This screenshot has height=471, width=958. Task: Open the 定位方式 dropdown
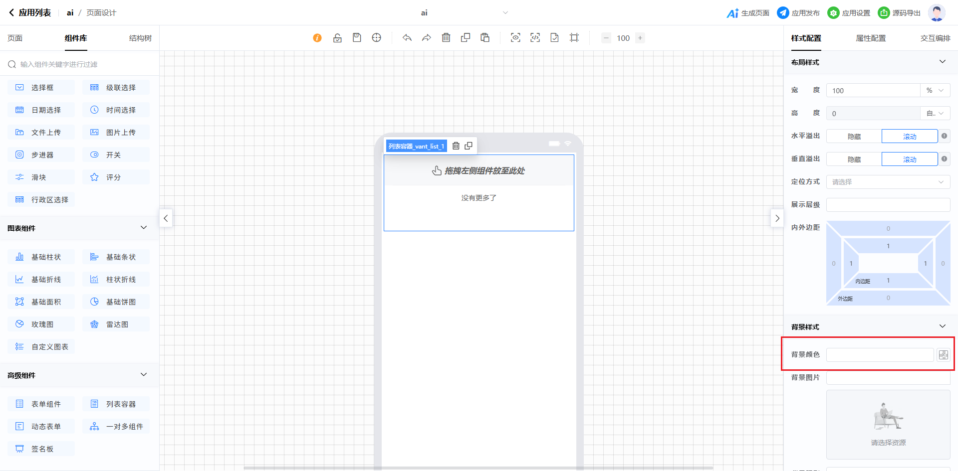click(x=888, y=182)
